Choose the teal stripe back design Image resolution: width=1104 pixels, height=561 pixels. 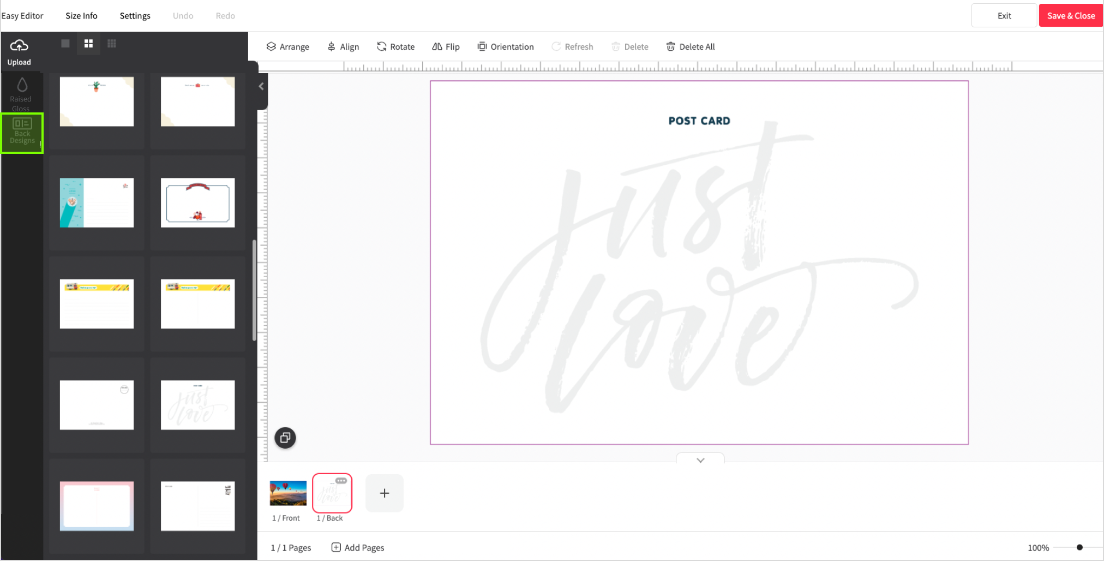pos(97,202)
